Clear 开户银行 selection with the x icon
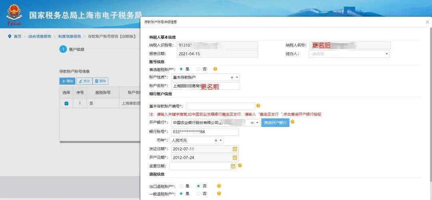The height and width of the screenshot is (200, 432). [x=252, y=123]
